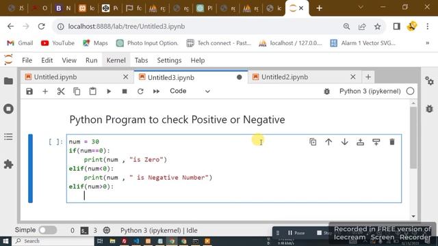Screen dimensions: 438x246
Task: Delete the cell with the trash icon
Action: pos(392,142)
